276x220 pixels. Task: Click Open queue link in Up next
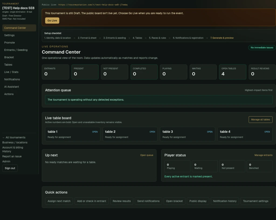(147, 155)
